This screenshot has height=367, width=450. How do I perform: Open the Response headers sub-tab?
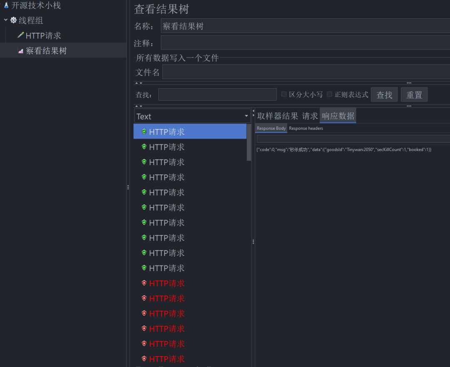[x=306, y=128]
